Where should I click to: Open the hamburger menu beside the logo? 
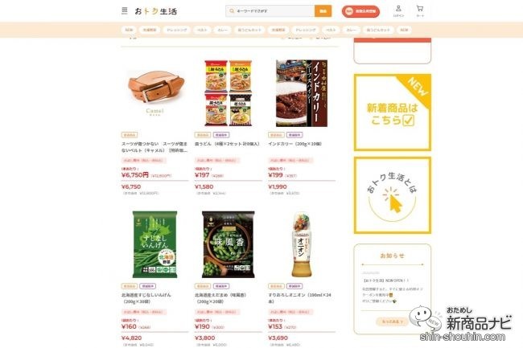[x=125, y=10]
